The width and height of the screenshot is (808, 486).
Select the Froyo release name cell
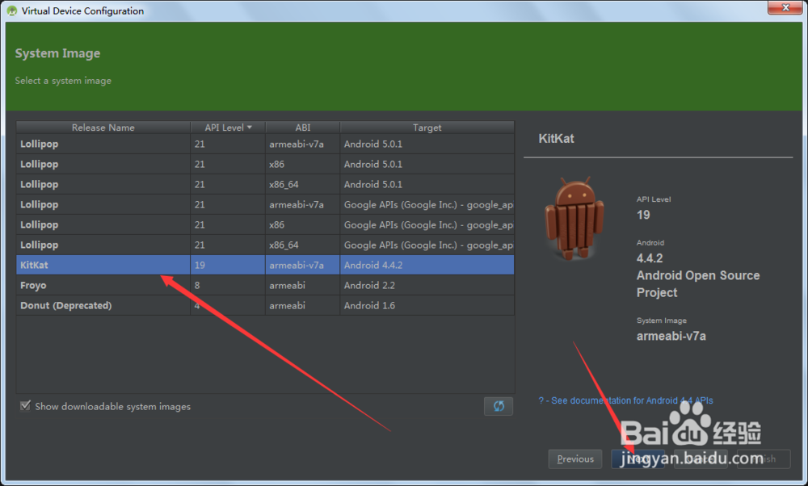pyautogui.click(x=103, y=285)
